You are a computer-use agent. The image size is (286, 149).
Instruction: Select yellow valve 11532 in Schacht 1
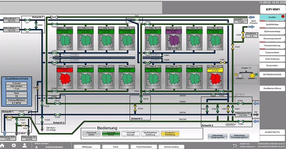coord(9,117)
